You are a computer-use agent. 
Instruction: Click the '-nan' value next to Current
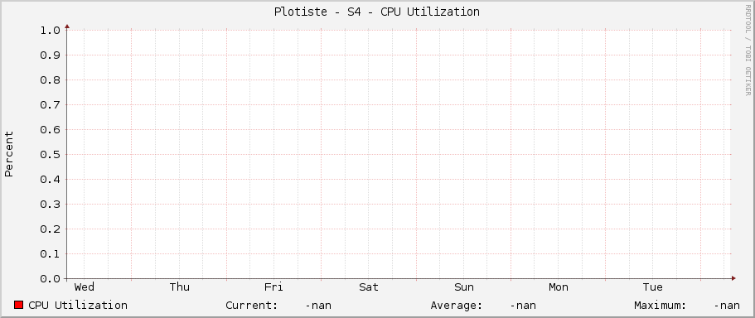point(318,306)
